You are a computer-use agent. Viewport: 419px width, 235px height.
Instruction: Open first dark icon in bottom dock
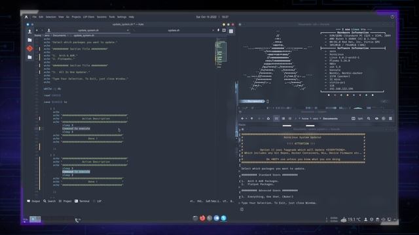195,218
